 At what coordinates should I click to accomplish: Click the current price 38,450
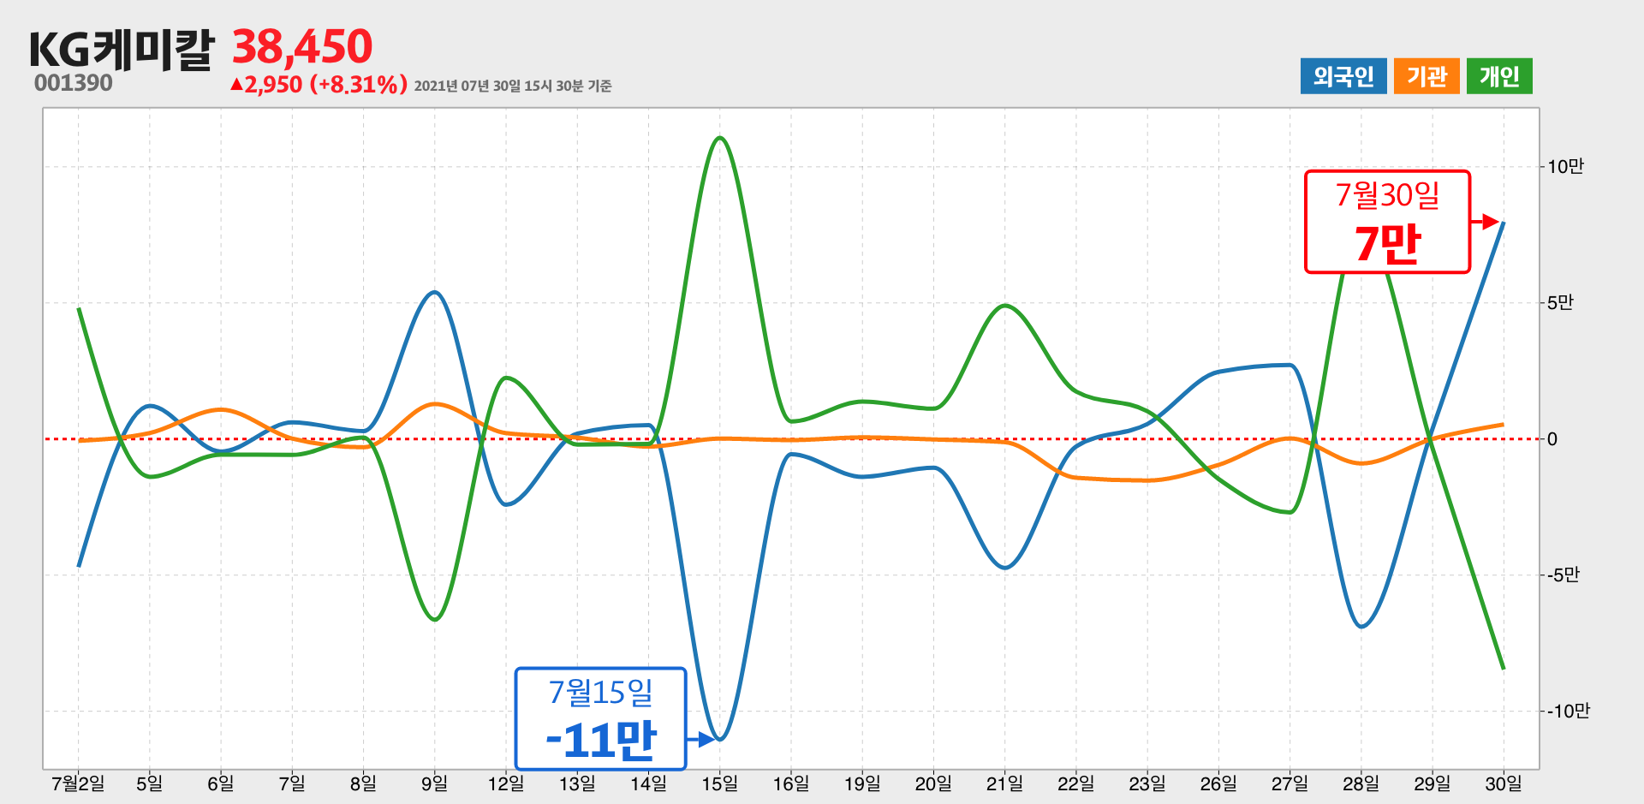(302, 47)
